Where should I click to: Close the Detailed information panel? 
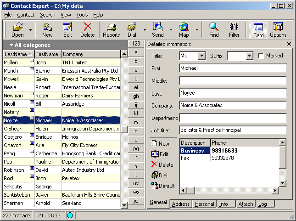[289, 44]
